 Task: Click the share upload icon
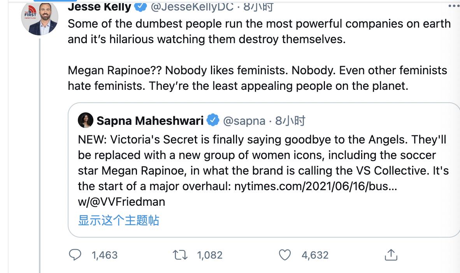(x=391, y=255)
